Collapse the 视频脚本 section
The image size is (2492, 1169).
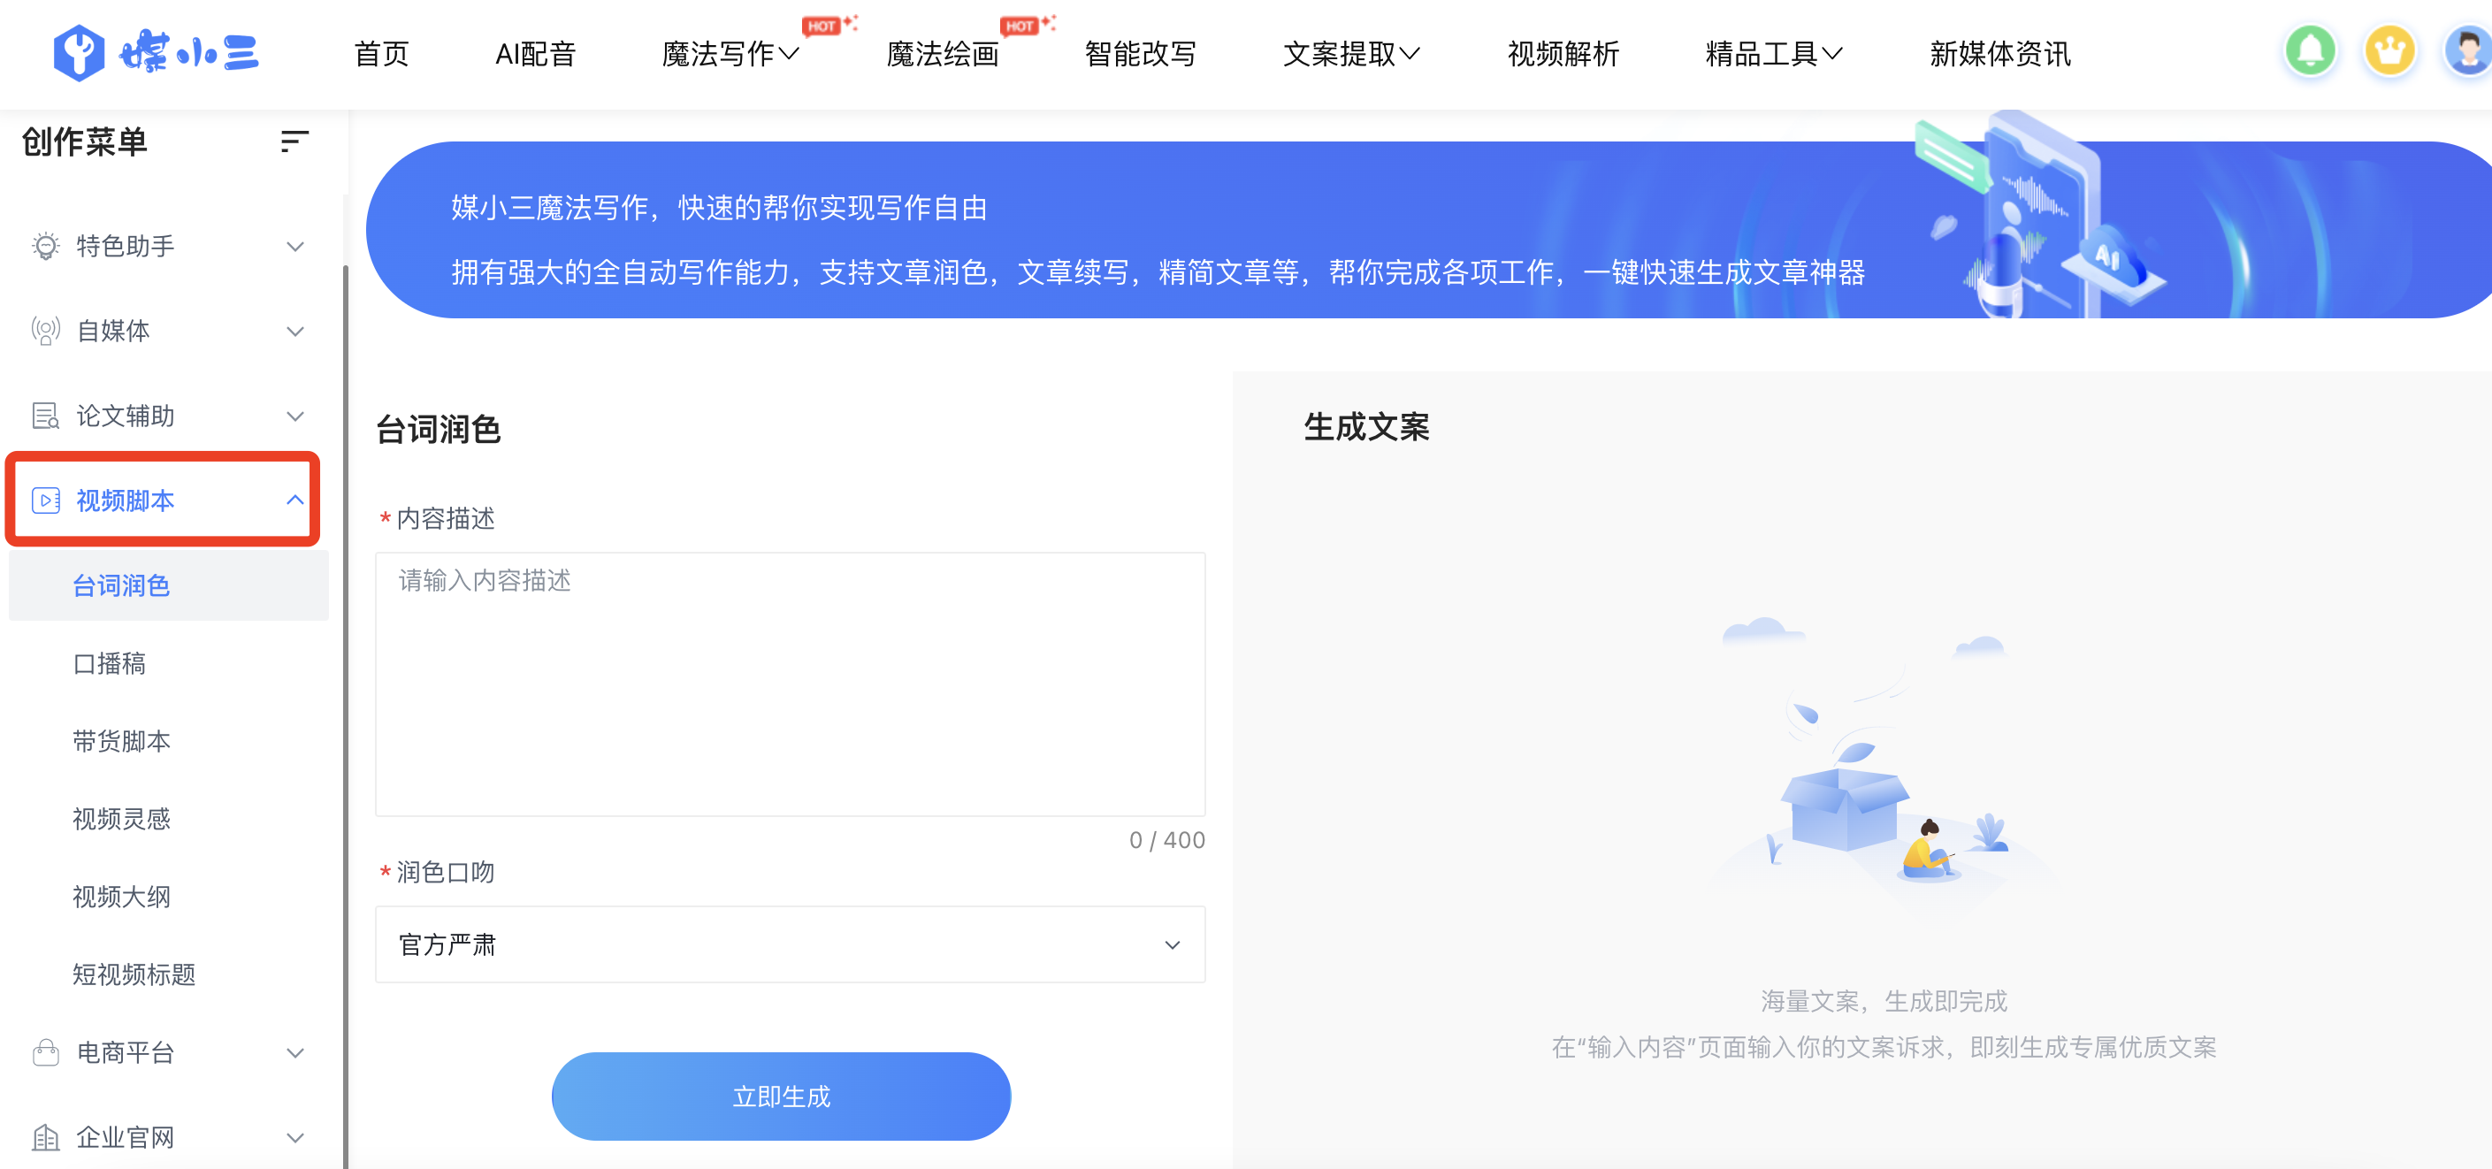[x=296, y=500]
